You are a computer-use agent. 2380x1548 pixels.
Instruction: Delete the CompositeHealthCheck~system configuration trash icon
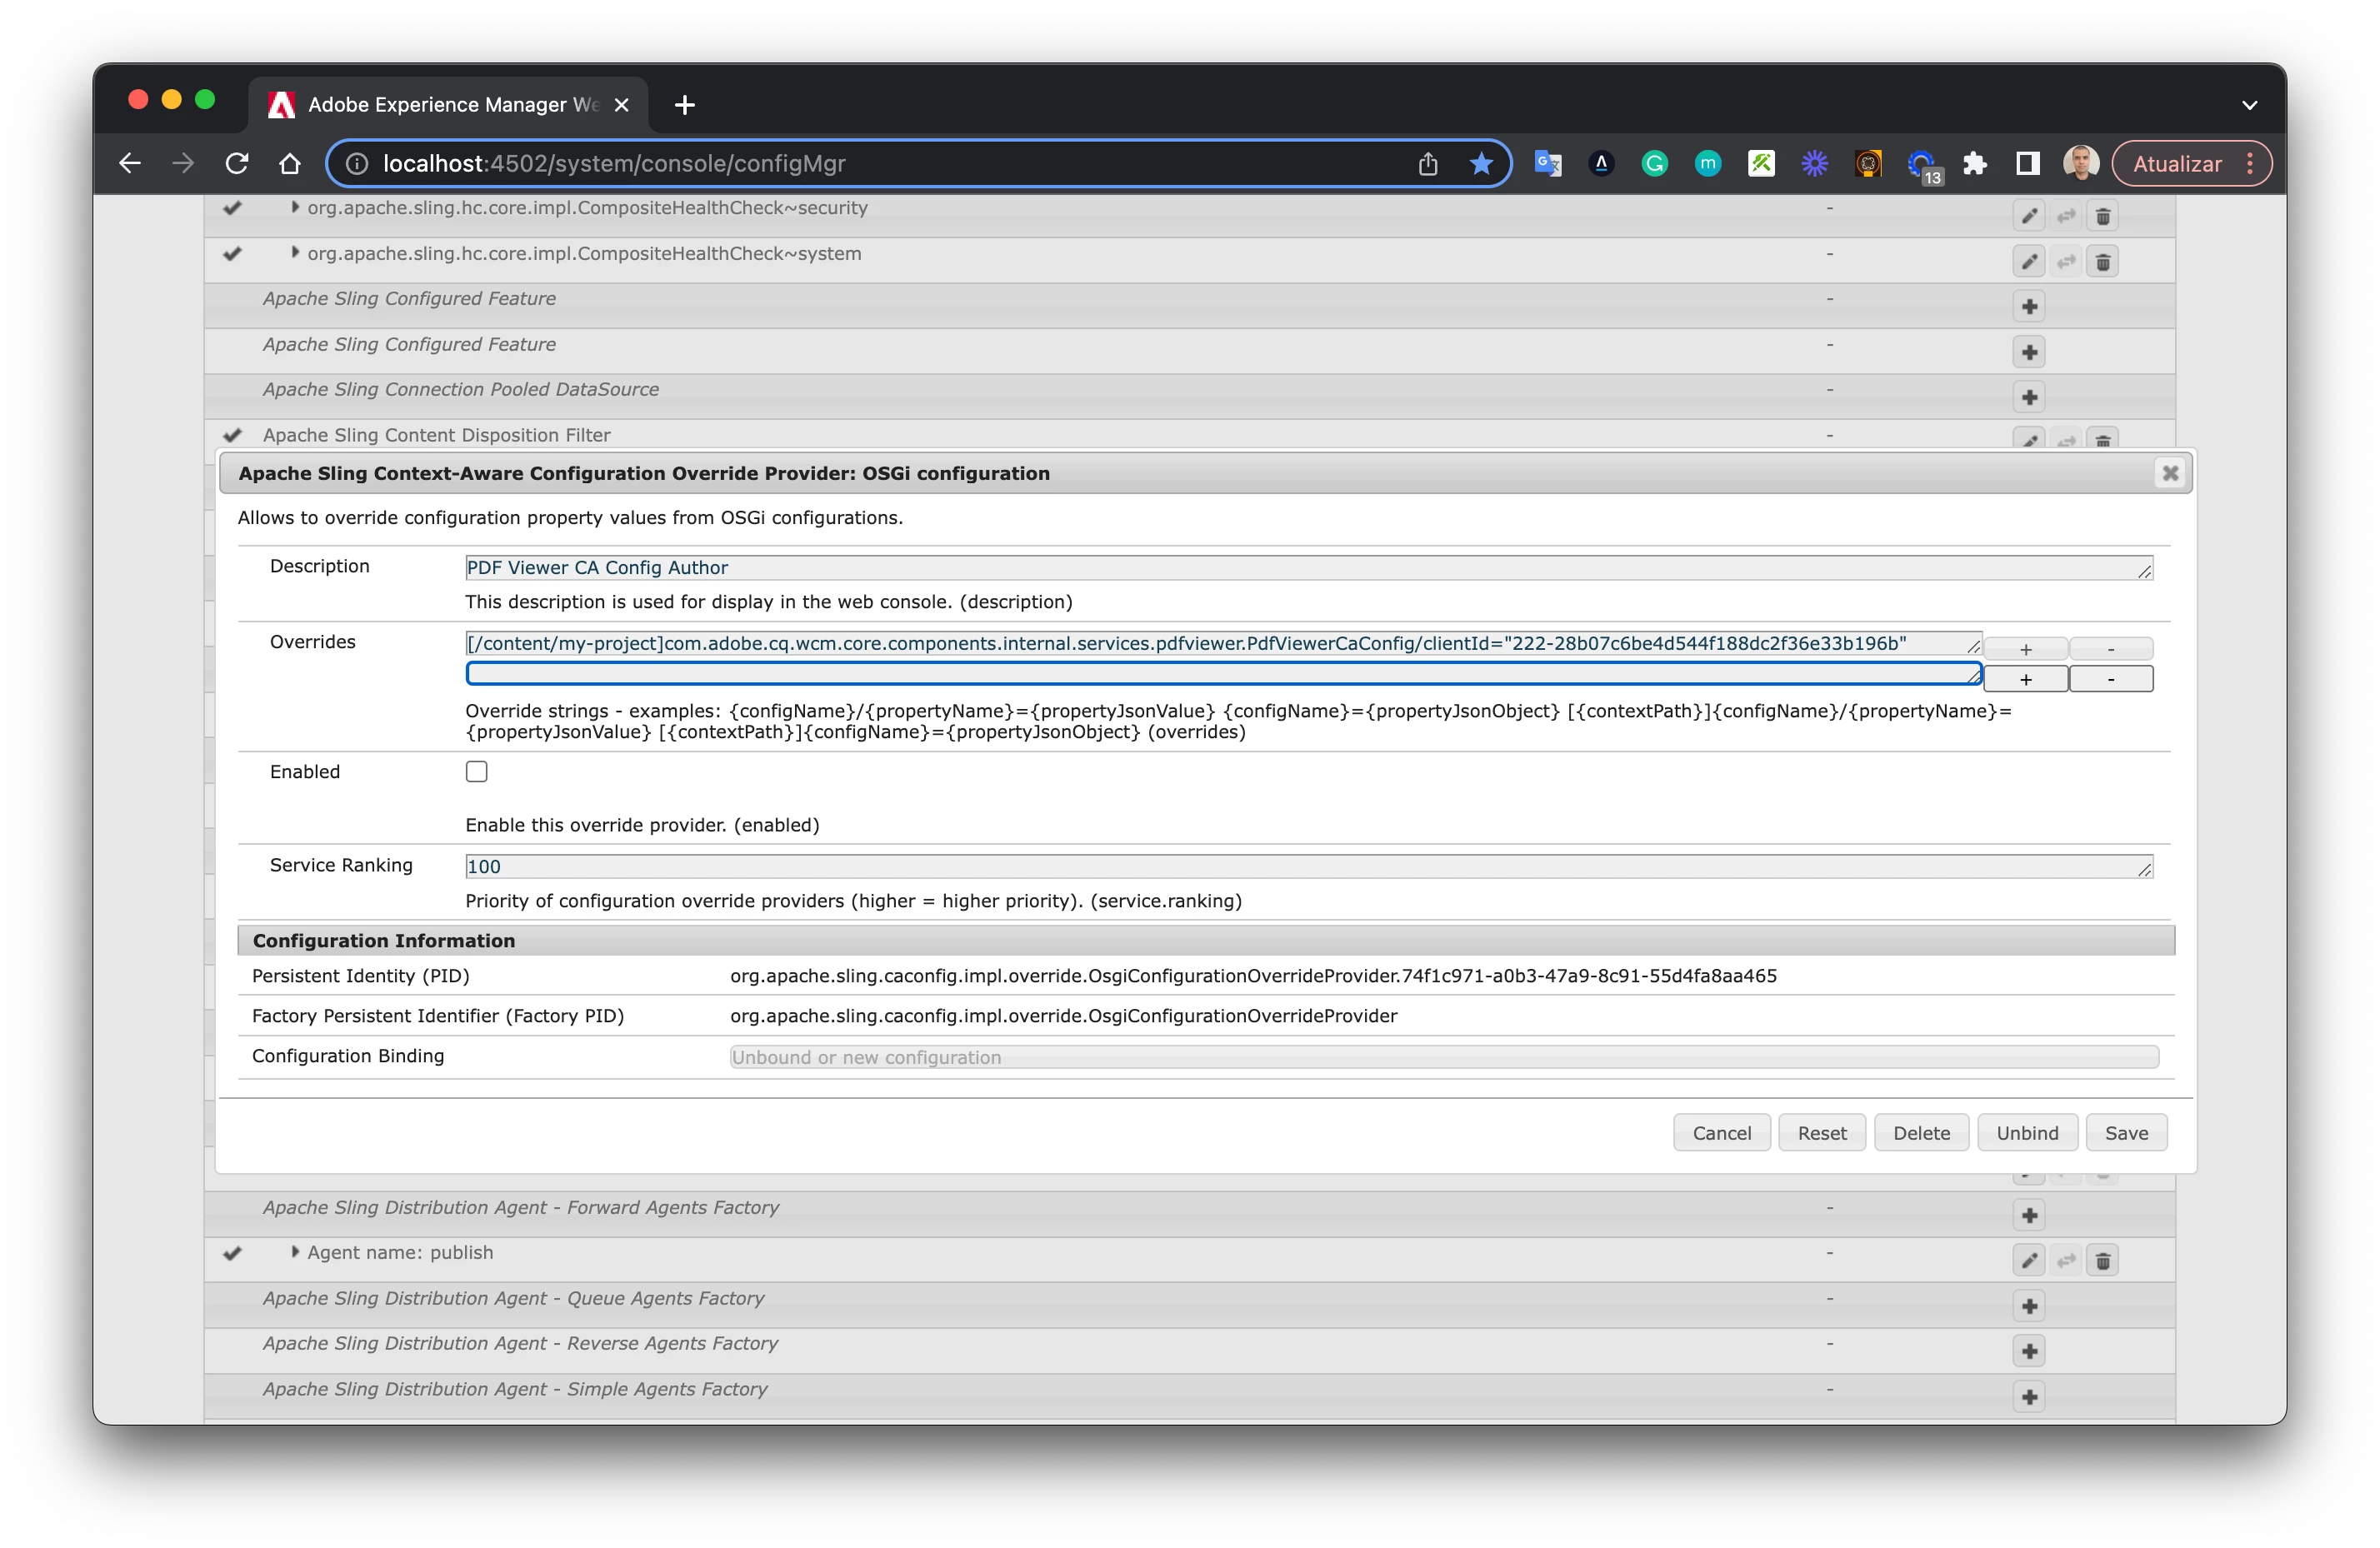pyautogui.click(x=2102, y=262)
